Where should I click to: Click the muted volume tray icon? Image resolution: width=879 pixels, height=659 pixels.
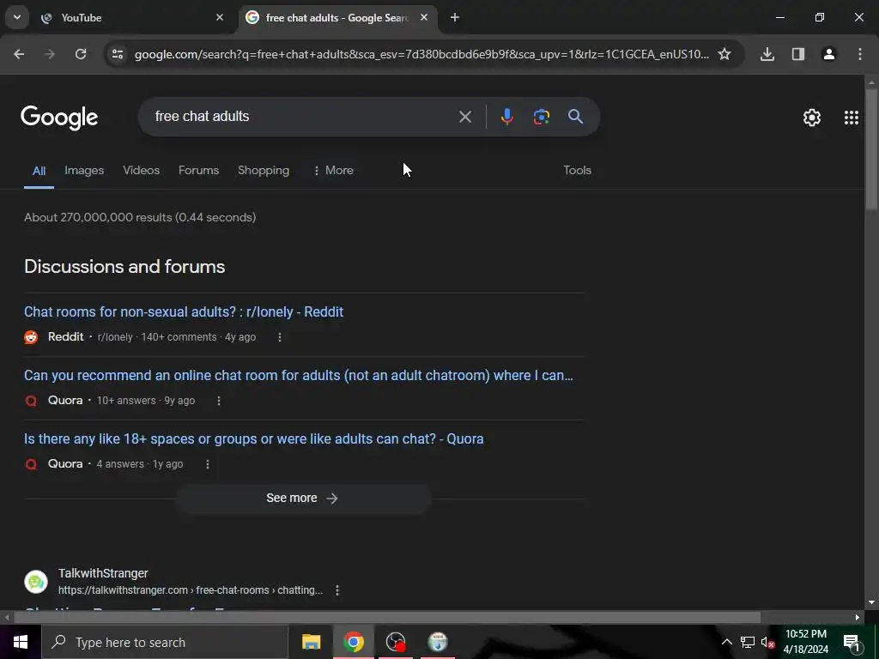767,642
